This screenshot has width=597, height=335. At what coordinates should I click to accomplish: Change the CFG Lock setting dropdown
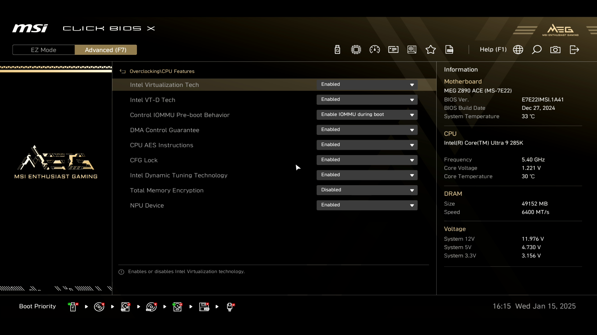coord(367,160)
